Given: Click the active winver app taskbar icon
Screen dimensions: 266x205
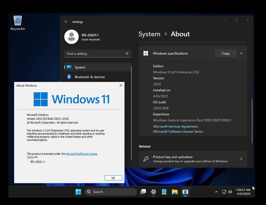Looking at the screenshot, I should click(x=185, y=192).
